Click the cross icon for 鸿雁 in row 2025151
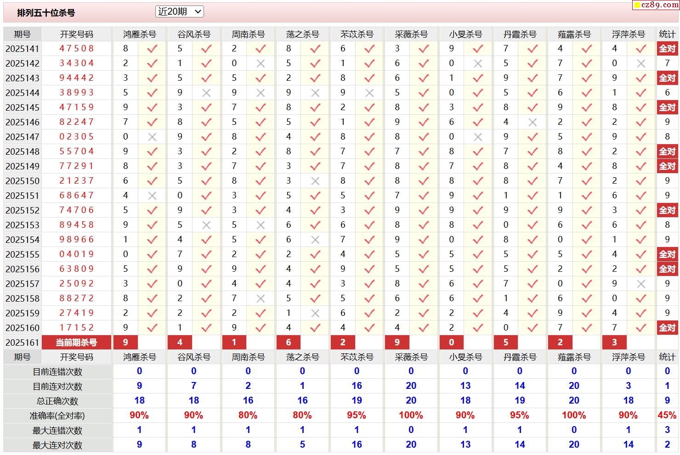This screenshot has height=455, width=680. 152,196
